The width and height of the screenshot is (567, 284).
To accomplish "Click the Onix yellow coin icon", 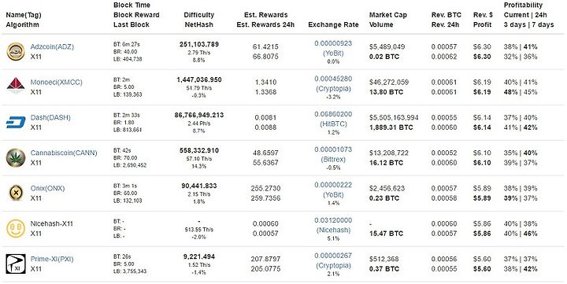I will 16,194.
